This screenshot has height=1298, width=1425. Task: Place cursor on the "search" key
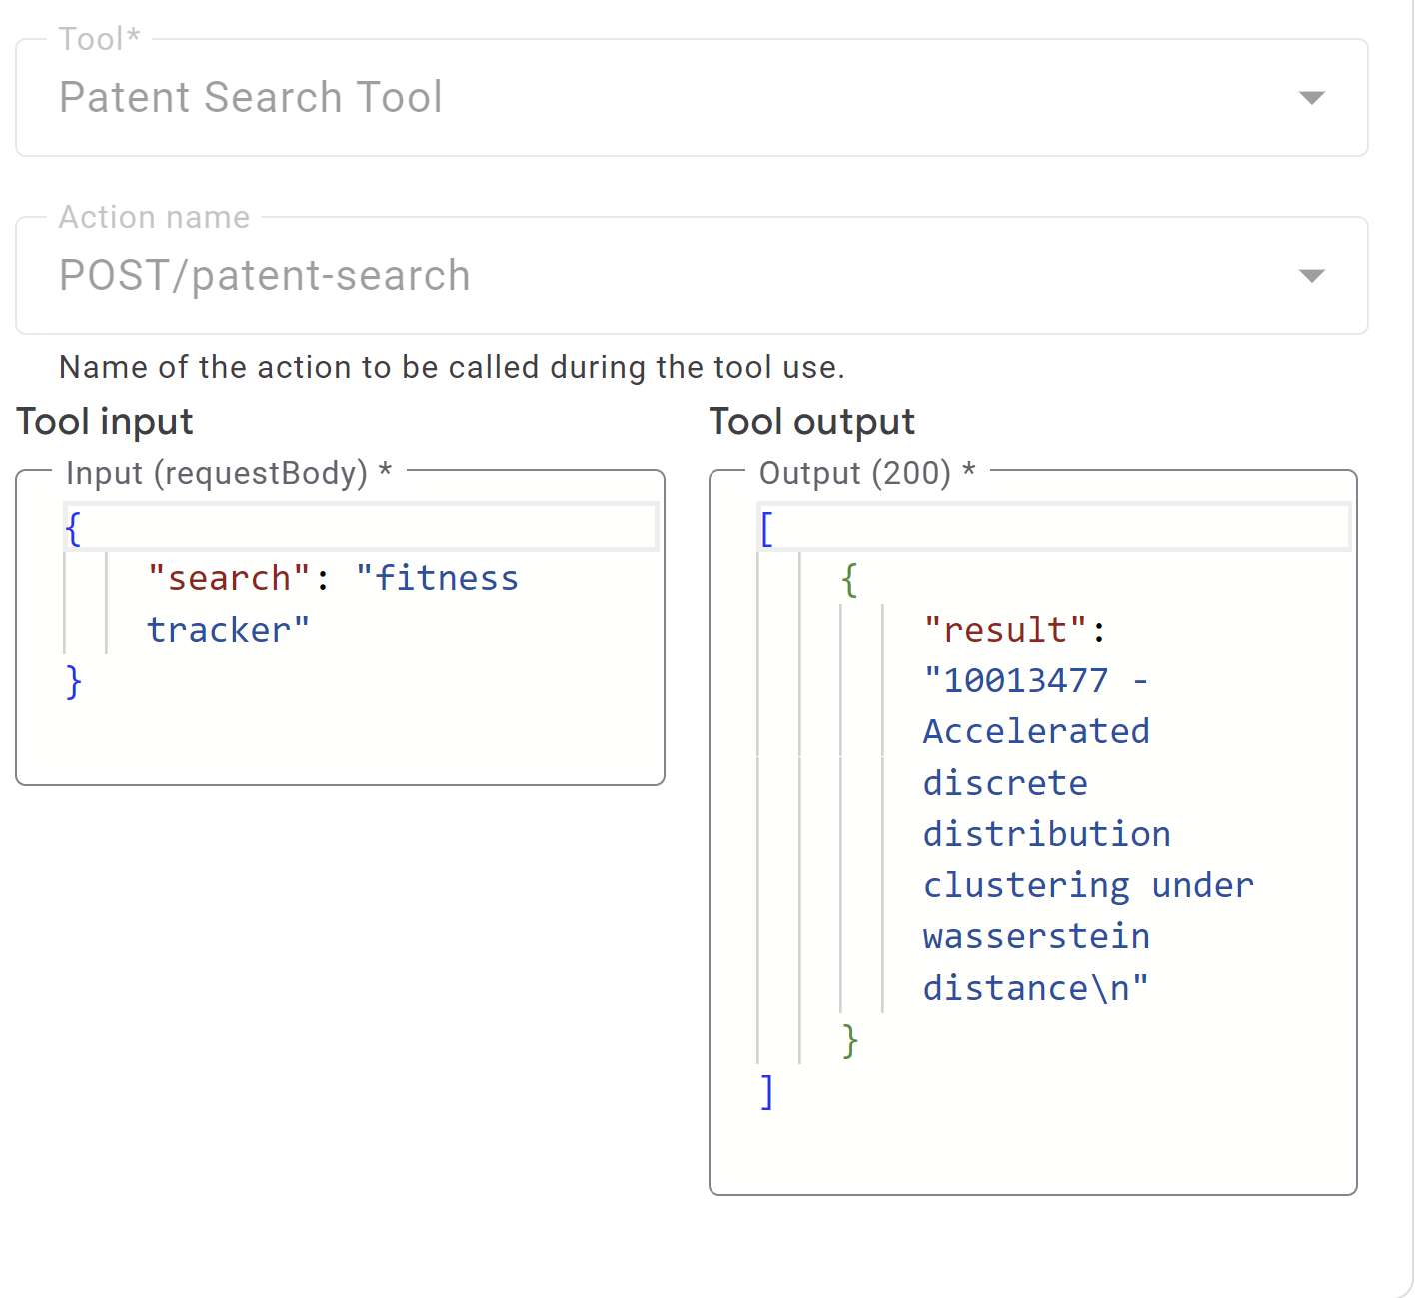(229, 579)
